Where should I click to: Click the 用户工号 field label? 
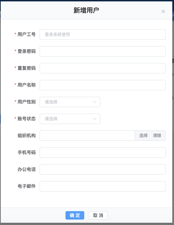click(27, 34)
